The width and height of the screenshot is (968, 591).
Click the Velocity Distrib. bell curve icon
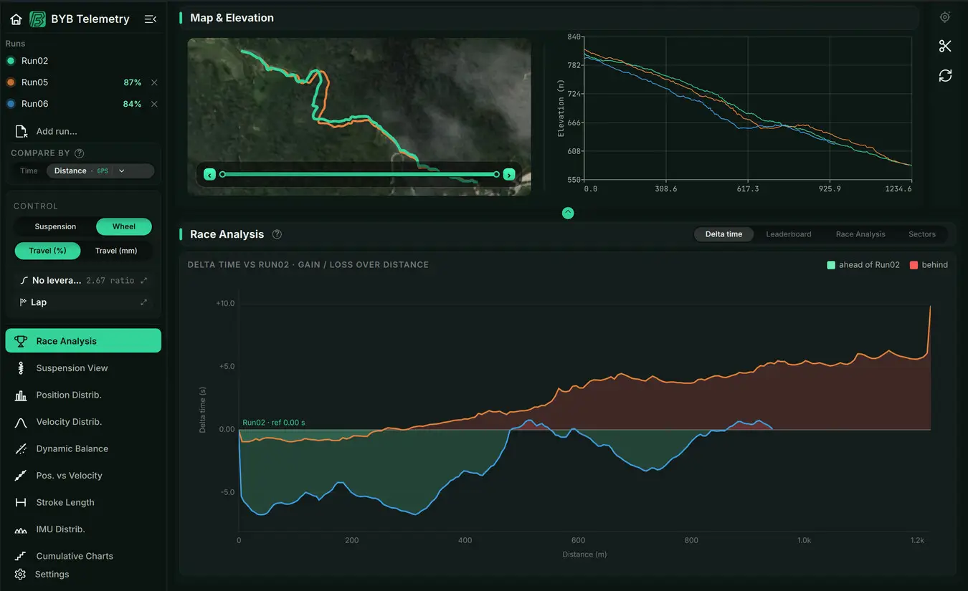[21, 422]
